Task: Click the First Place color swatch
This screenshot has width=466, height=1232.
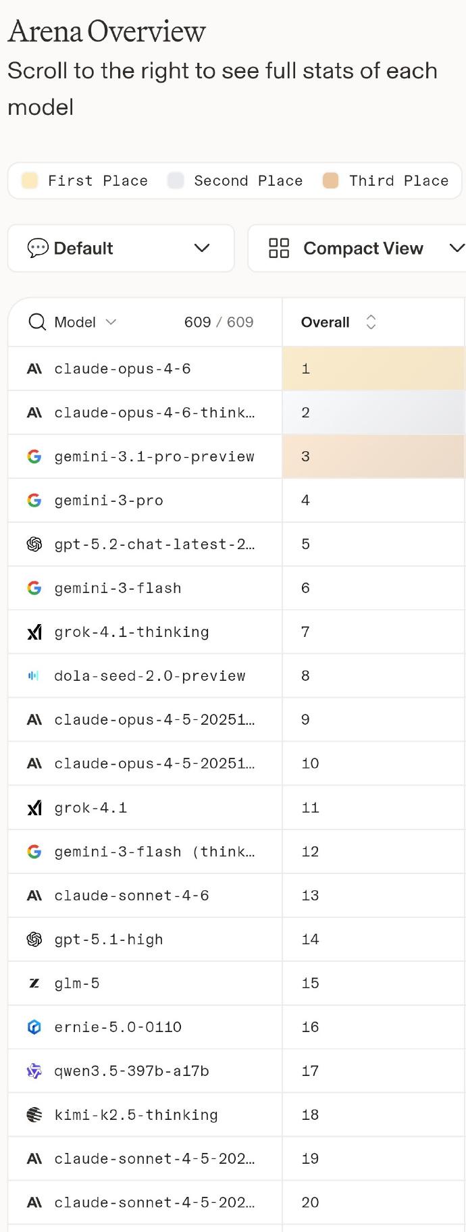Action: 30,180
